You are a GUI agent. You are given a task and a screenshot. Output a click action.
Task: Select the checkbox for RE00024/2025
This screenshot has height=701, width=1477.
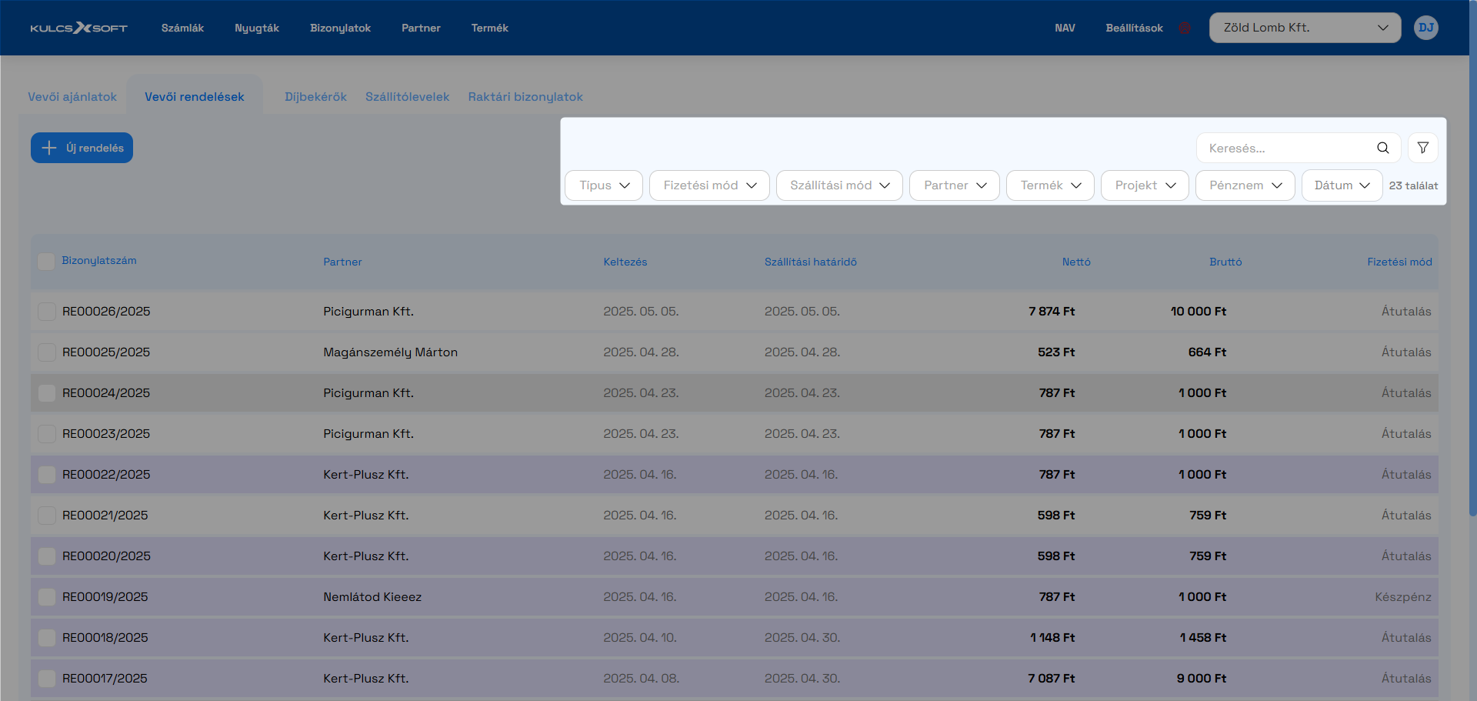point(46,393)
